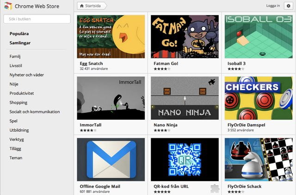Screen dimensions: 296x195
Task: Click the FlyOrDie Damspel checkers image
Action: click(259, 98)
